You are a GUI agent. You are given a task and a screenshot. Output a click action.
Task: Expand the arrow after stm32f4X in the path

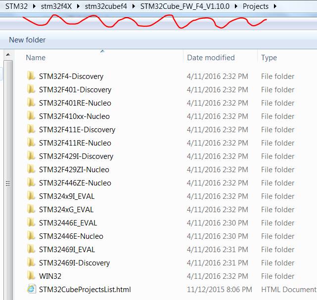pyautogui.click(x=78, y=6)
